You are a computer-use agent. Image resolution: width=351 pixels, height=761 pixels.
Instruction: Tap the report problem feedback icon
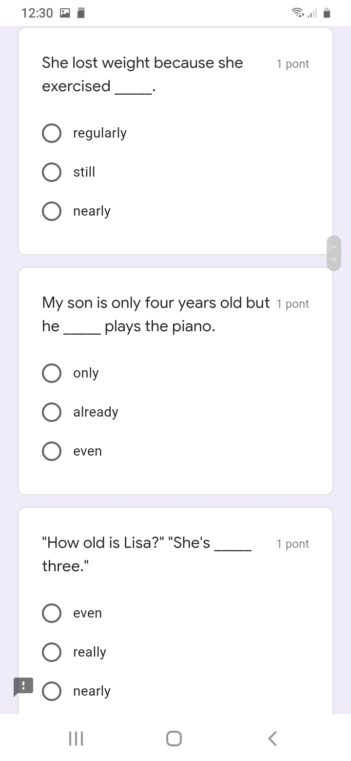click(23, 686)
